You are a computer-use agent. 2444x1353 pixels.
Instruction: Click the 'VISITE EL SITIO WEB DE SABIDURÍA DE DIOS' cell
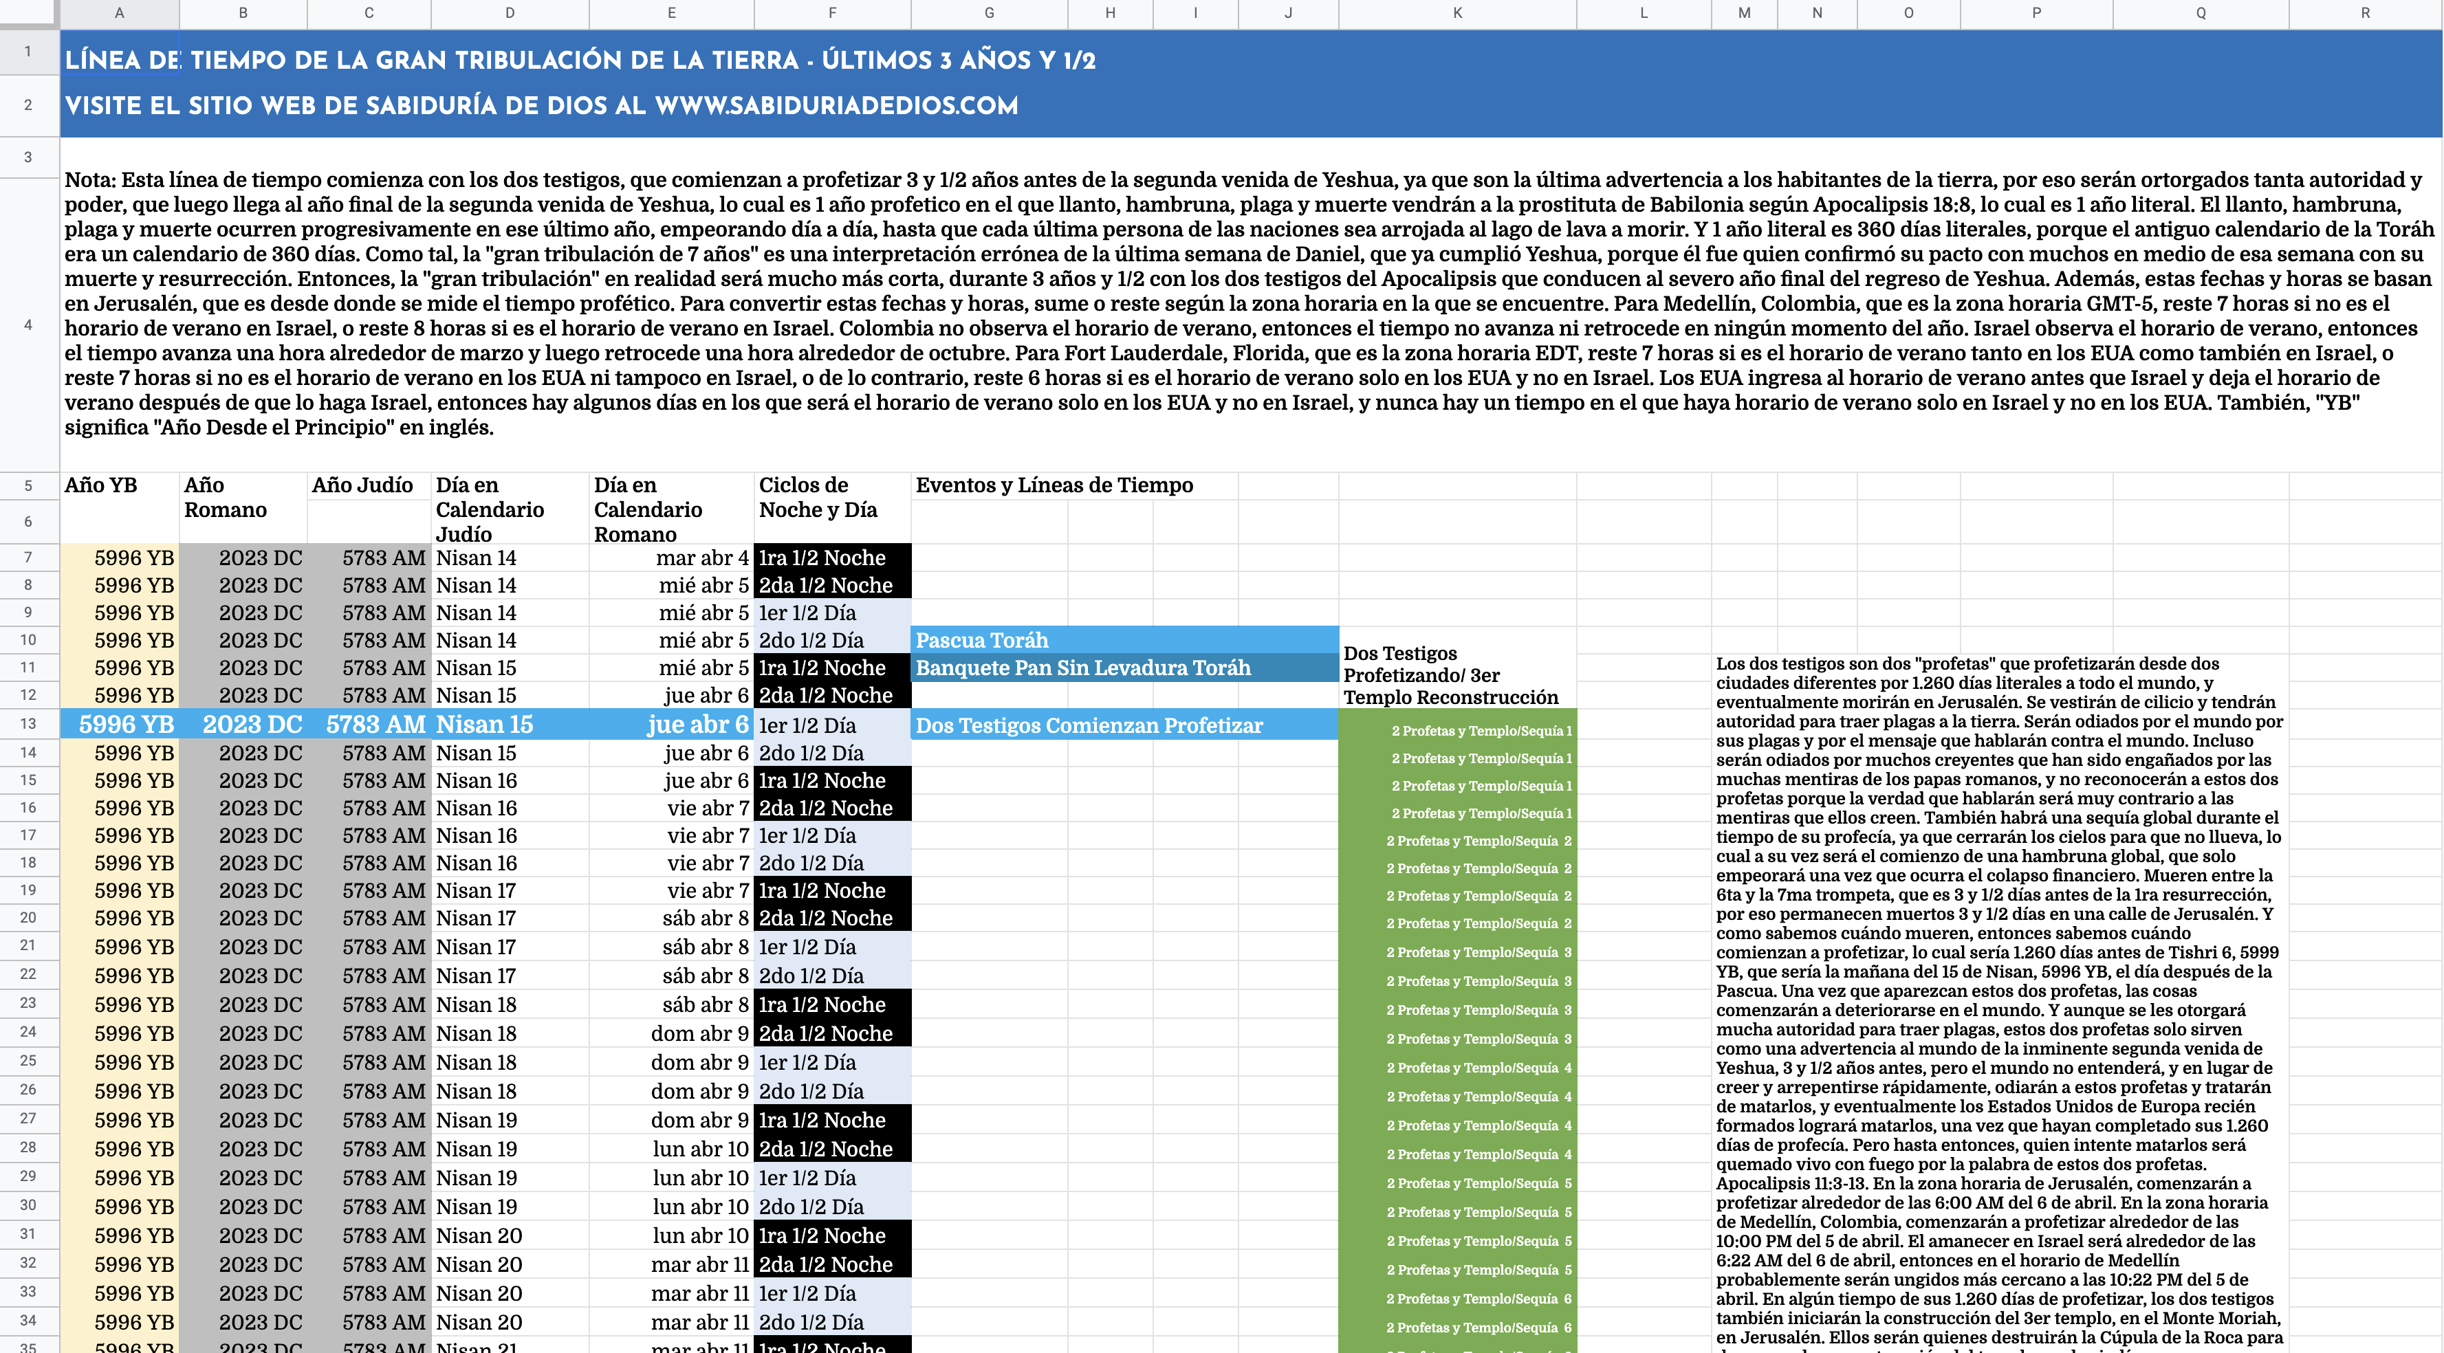[541, 105]
